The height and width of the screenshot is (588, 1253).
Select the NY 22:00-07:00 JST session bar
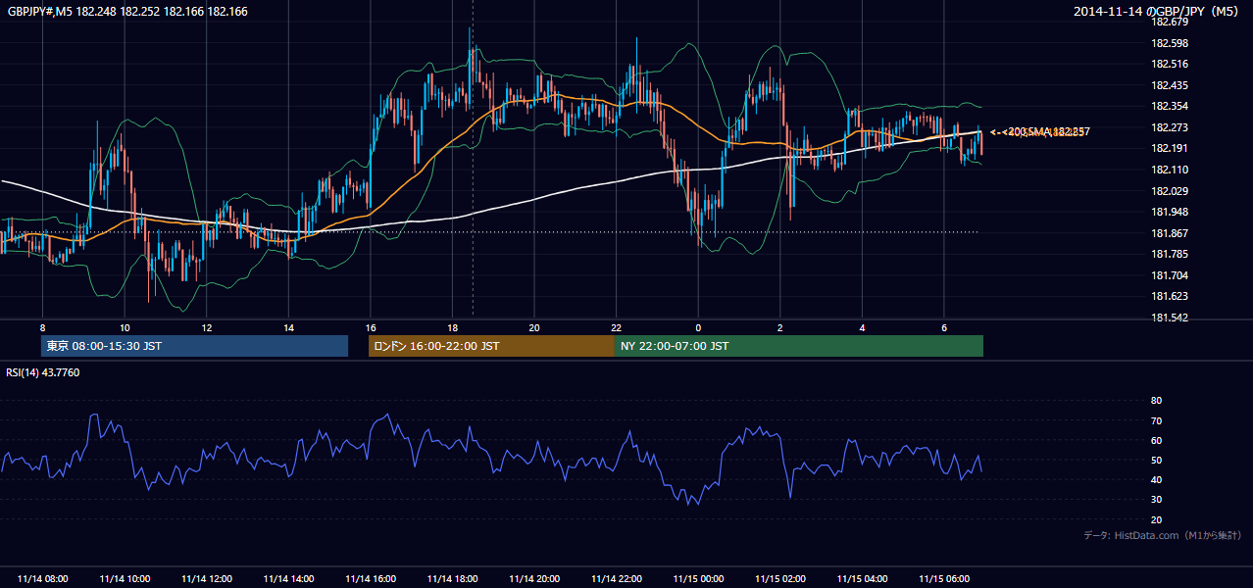(x=799, y=346)
